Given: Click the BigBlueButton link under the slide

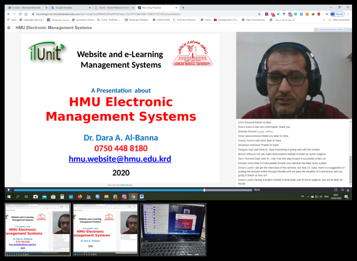Looking at the screenshot, I should pyautogui.click(x=126, y=185).
